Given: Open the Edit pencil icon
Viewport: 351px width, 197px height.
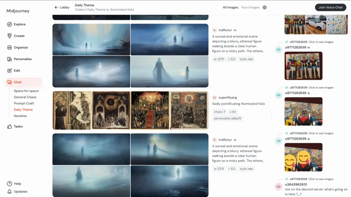Looking at the screenshot, I should (x=9, y=70).
